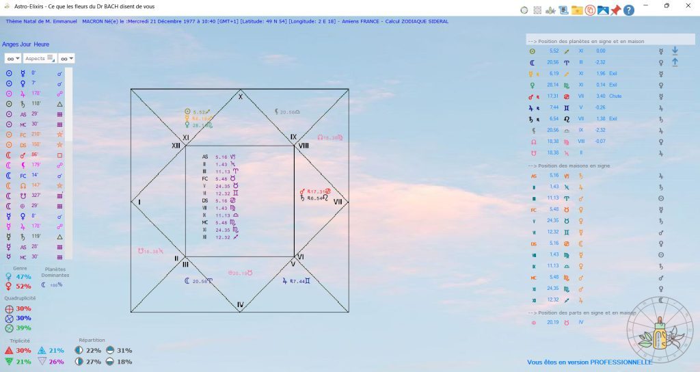Click the plant leaves icon in toolbar

click(550, 10)
